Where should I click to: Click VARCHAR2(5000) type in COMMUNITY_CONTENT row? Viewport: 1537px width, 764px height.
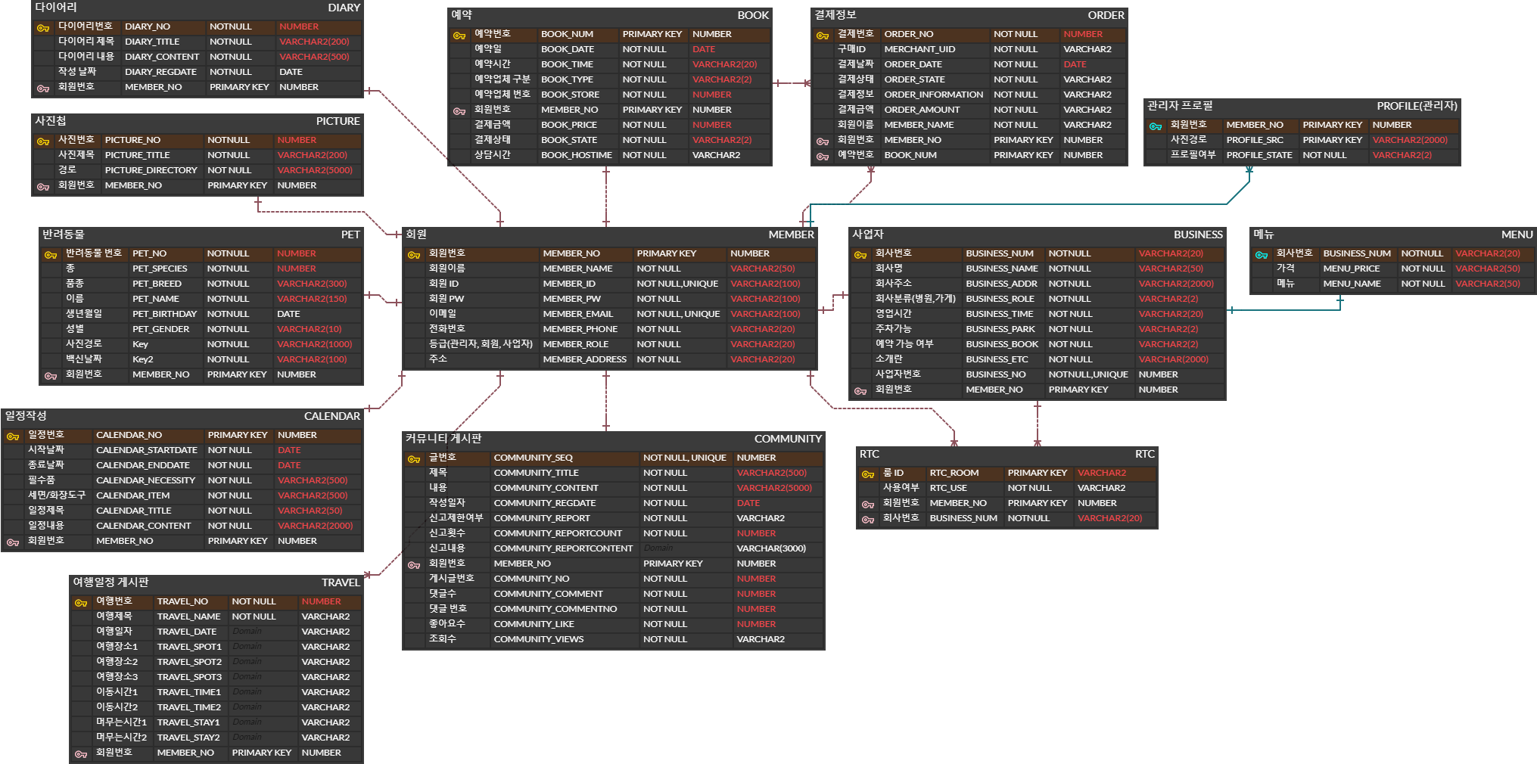[774, 488]
